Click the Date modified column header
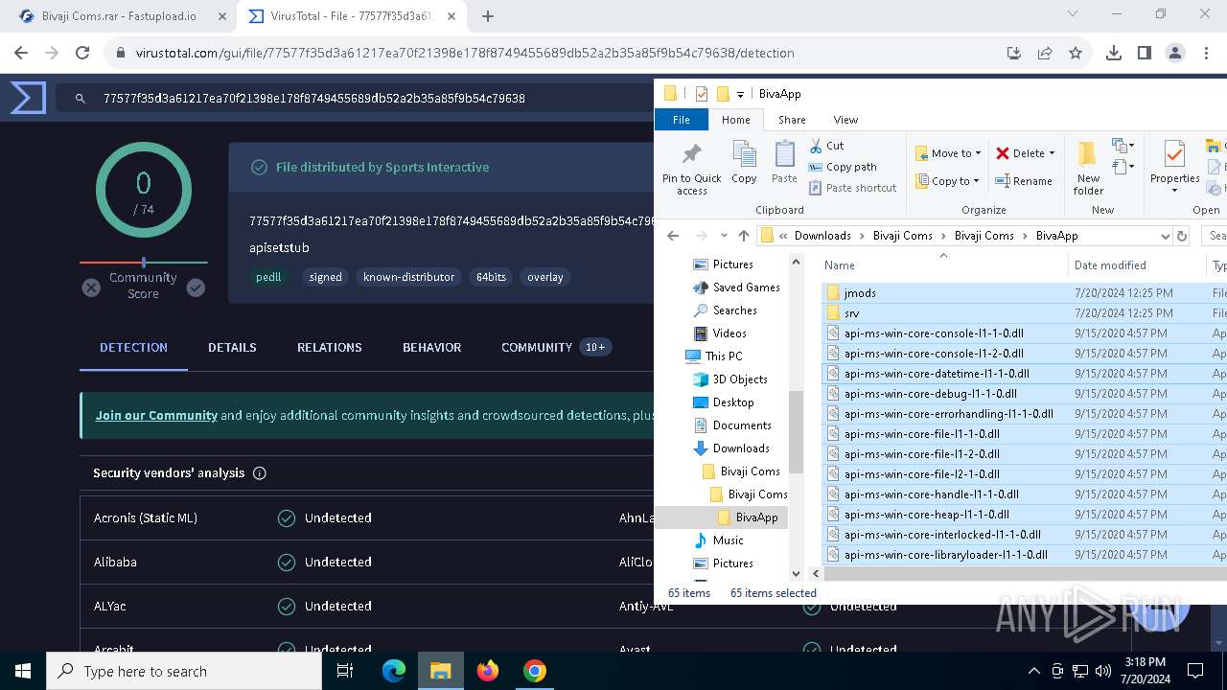This screenshot has width=1227, height=690. (x=1110, y=265)
